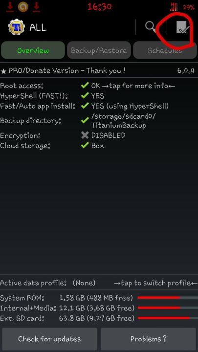Open the Schedules tab
This screenshot has height=352, width=198.
(x=165, y=50)
